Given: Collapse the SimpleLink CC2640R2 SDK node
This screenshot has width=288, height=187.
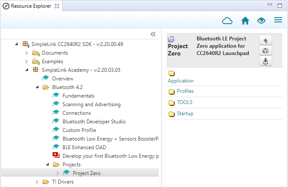Looking at the screenshot, I should click(x=16, y=44).
